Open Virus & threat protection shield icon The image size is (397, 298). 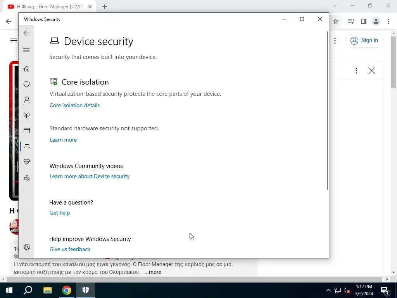click(x=27, y=84)
